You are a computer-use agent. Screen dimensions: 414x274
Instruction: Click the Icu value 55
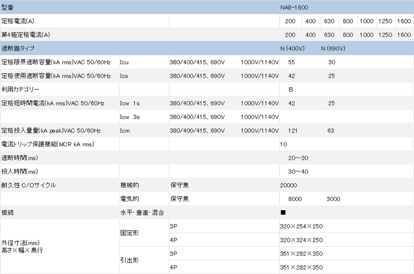click(x=291, y=62)
